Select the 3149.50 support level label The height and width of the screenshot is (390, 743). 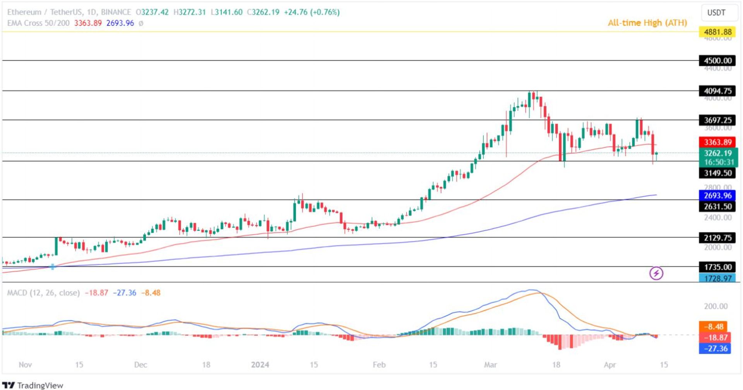pyautogui.click(x=717, y=173)
